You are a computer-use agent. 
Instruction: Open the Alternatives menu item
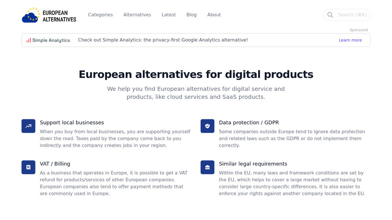coord(137,15)
